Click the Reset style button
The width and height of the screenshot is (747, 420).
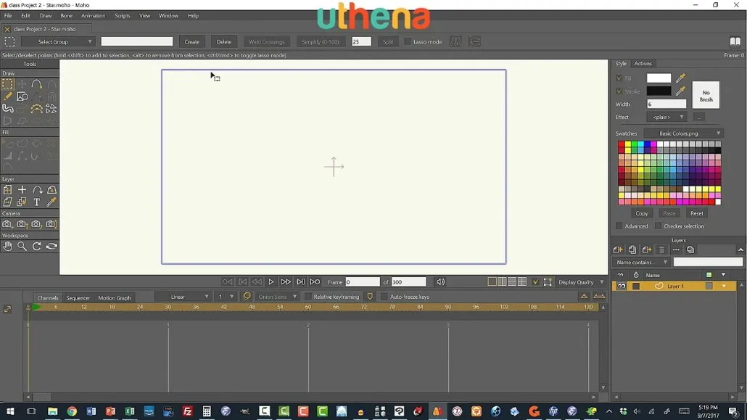point(696,213)
